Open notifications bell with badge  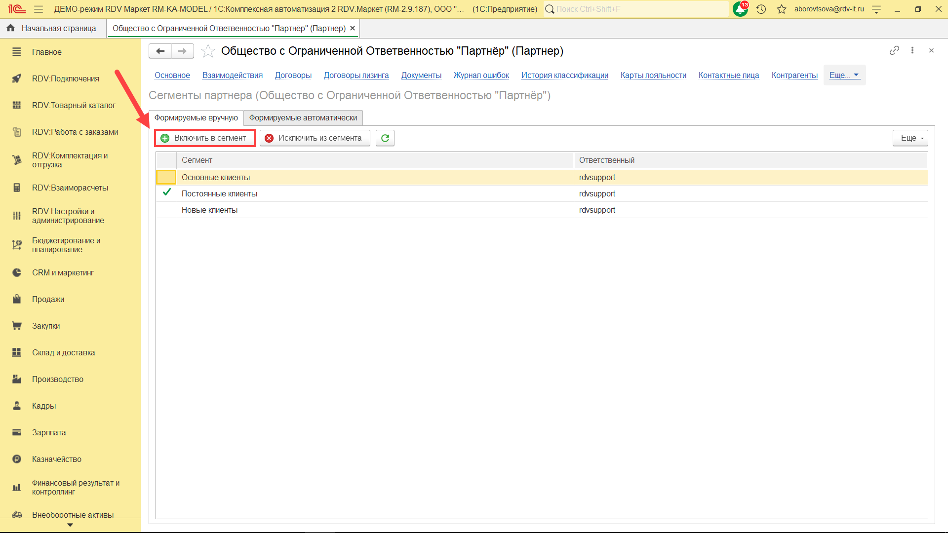point(740,9)
